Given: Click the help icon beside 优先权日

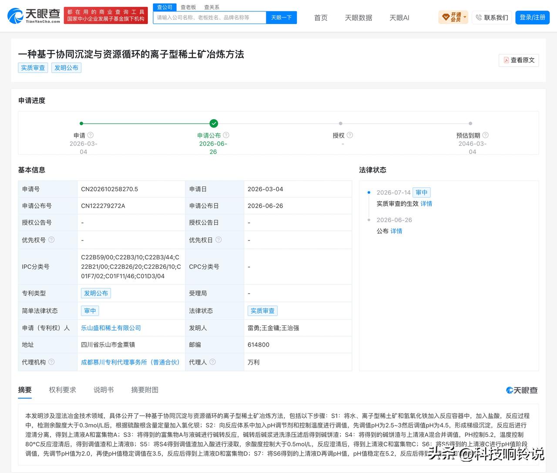Looking at the screenshot, I should [x=218, y=240].
